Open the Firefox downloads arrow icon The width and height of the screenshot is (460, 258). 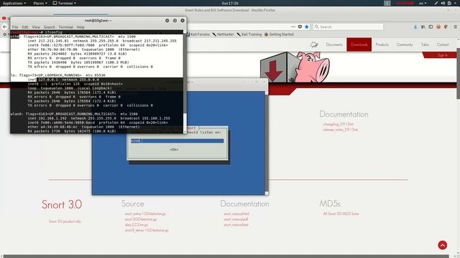pyautogui.click(x=415, y=27)
